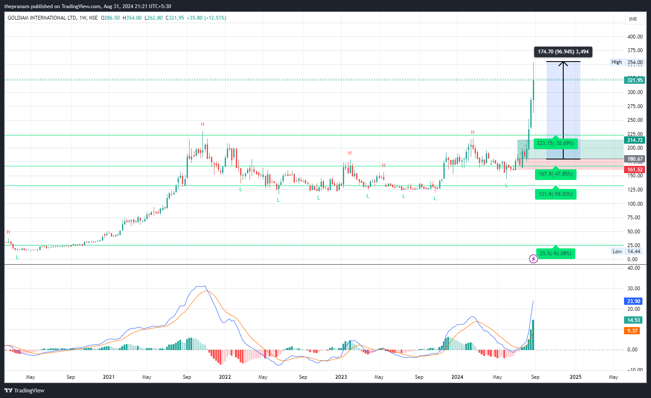Viewport: 651px width, 398px height.
Task: Select the 223.15(-30.69%) level label
Action: [555, 143]
